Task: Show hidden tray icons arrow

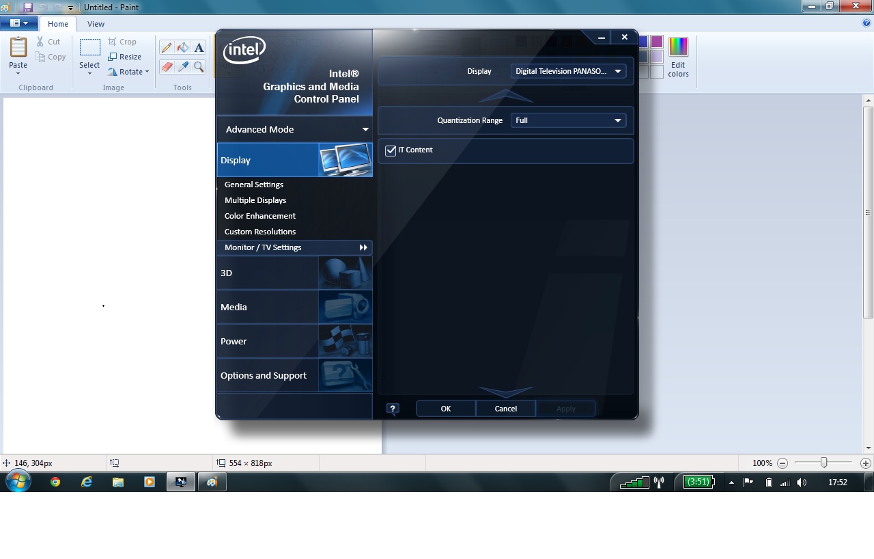Action: (x=731, y=482)
